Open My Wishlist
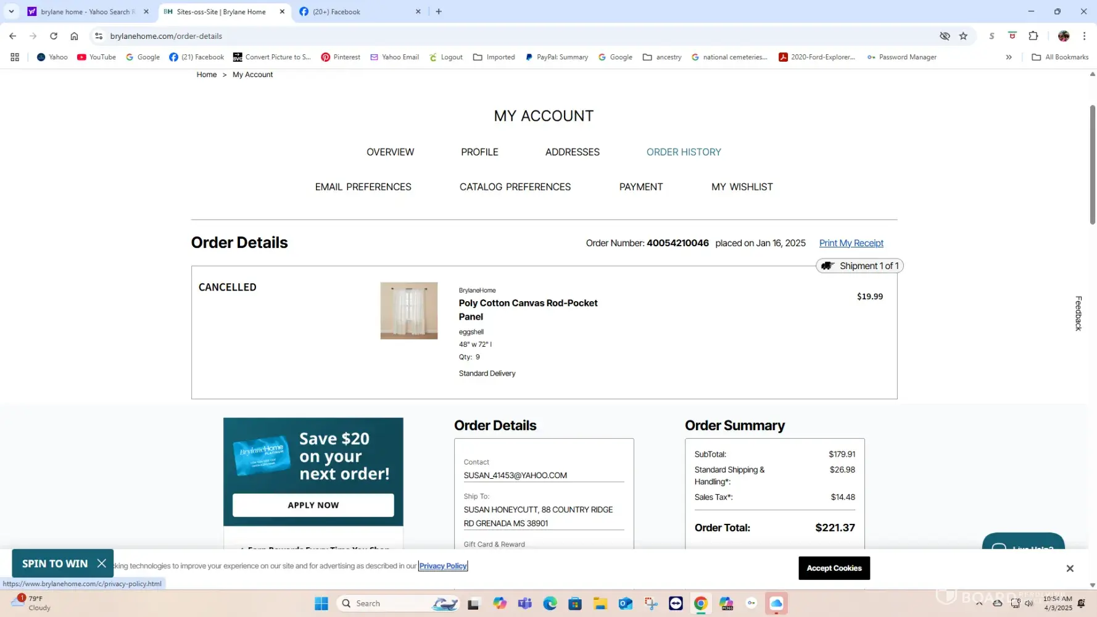 pos(742,187)
